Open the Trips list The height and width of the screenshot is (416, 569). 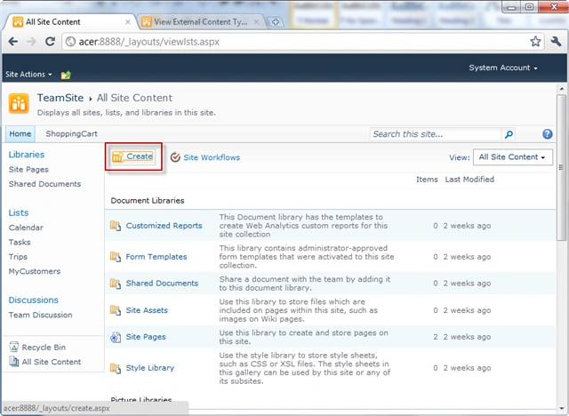pyautogui.click(x=18, y=257)
